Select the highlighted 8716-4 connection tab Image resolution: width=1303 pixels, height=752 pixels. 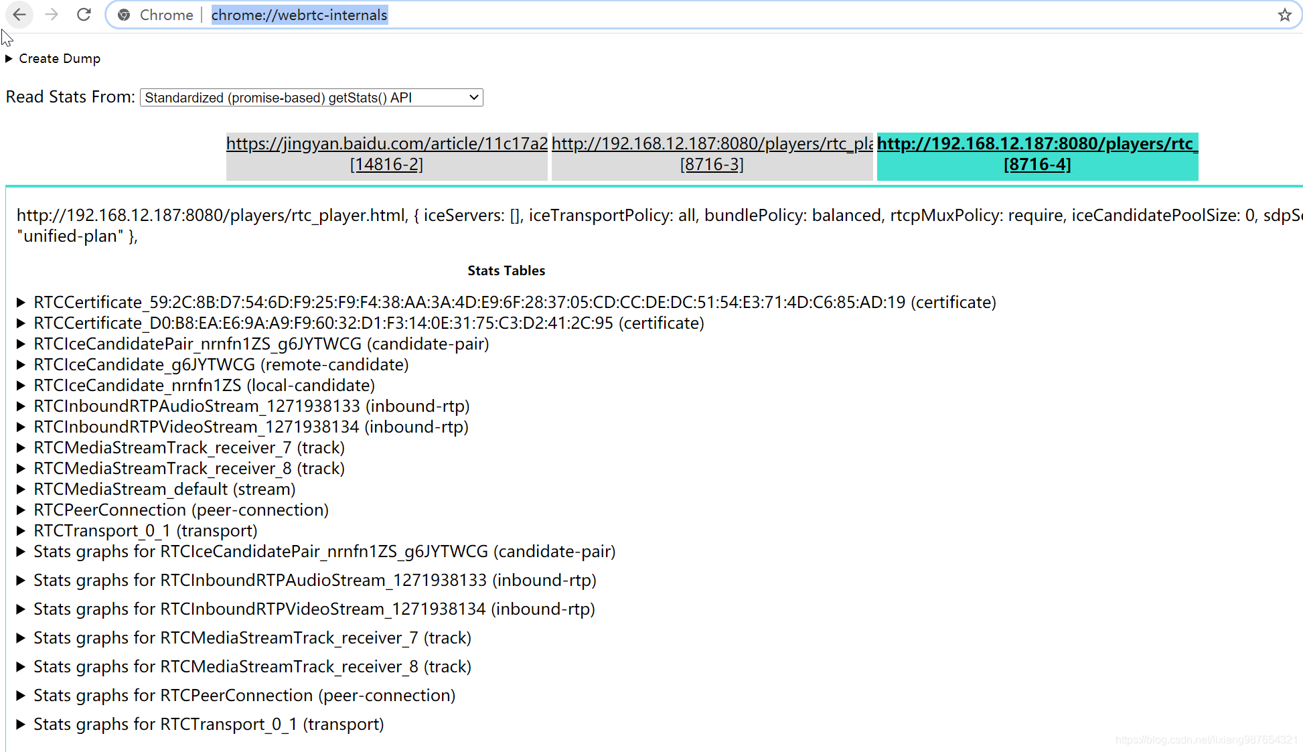click(x=1037, y=154)
